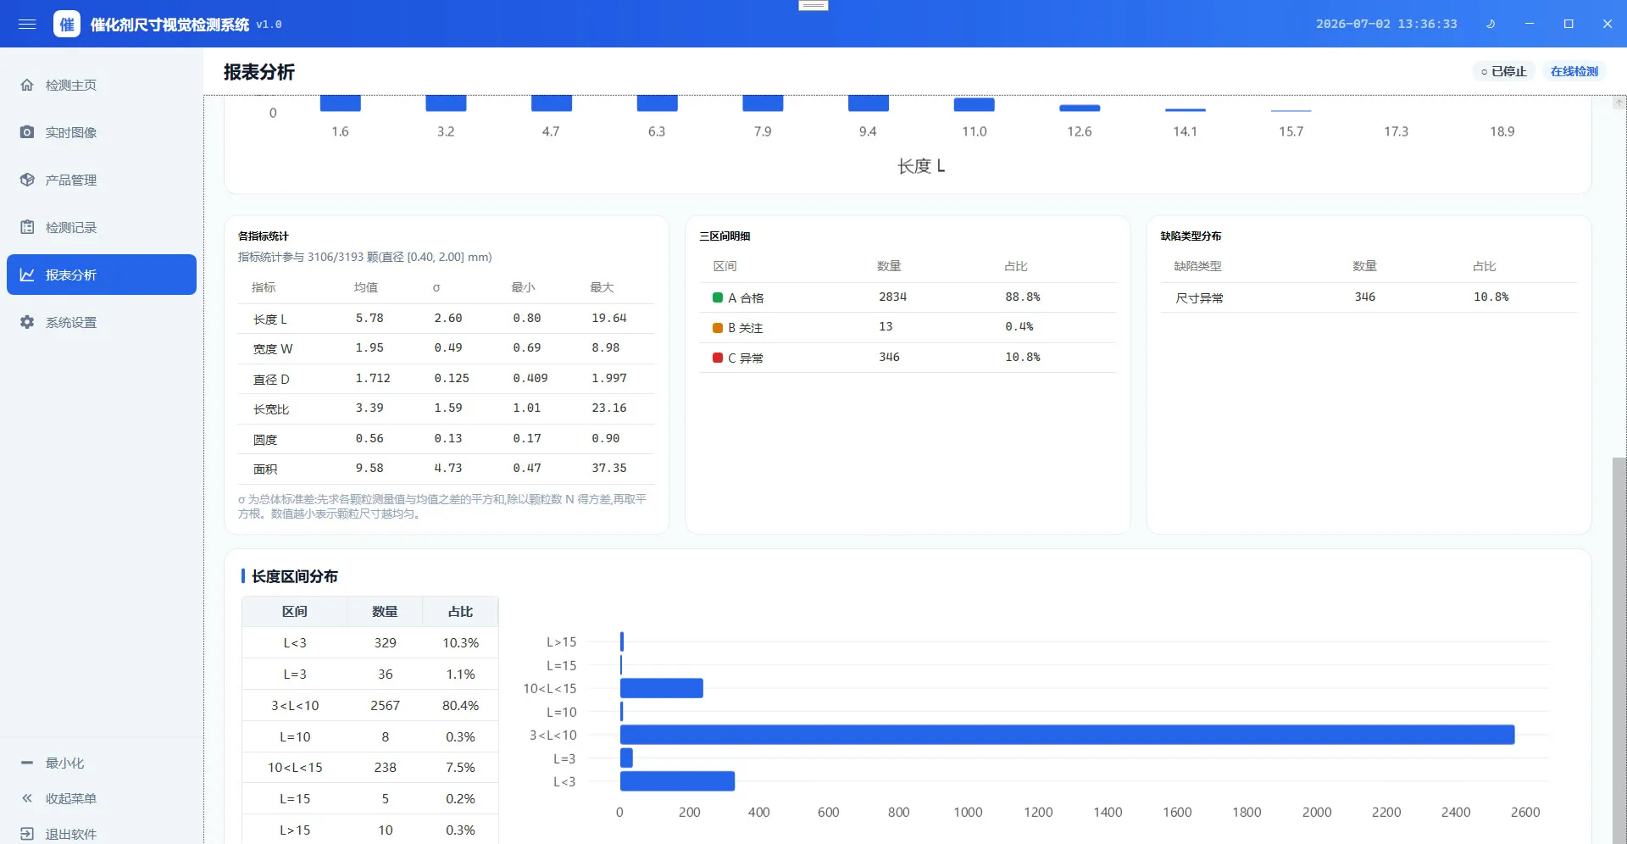The image size is (1627, 844).
Task: Open 系统设置 page
Action: point(102,322)
